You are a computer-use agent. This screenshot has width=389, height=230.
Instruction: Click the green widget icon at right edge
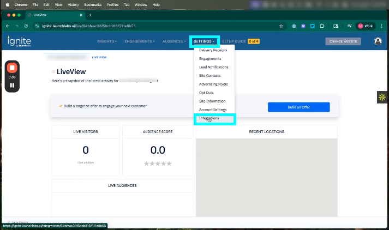[x=382, y=97]
